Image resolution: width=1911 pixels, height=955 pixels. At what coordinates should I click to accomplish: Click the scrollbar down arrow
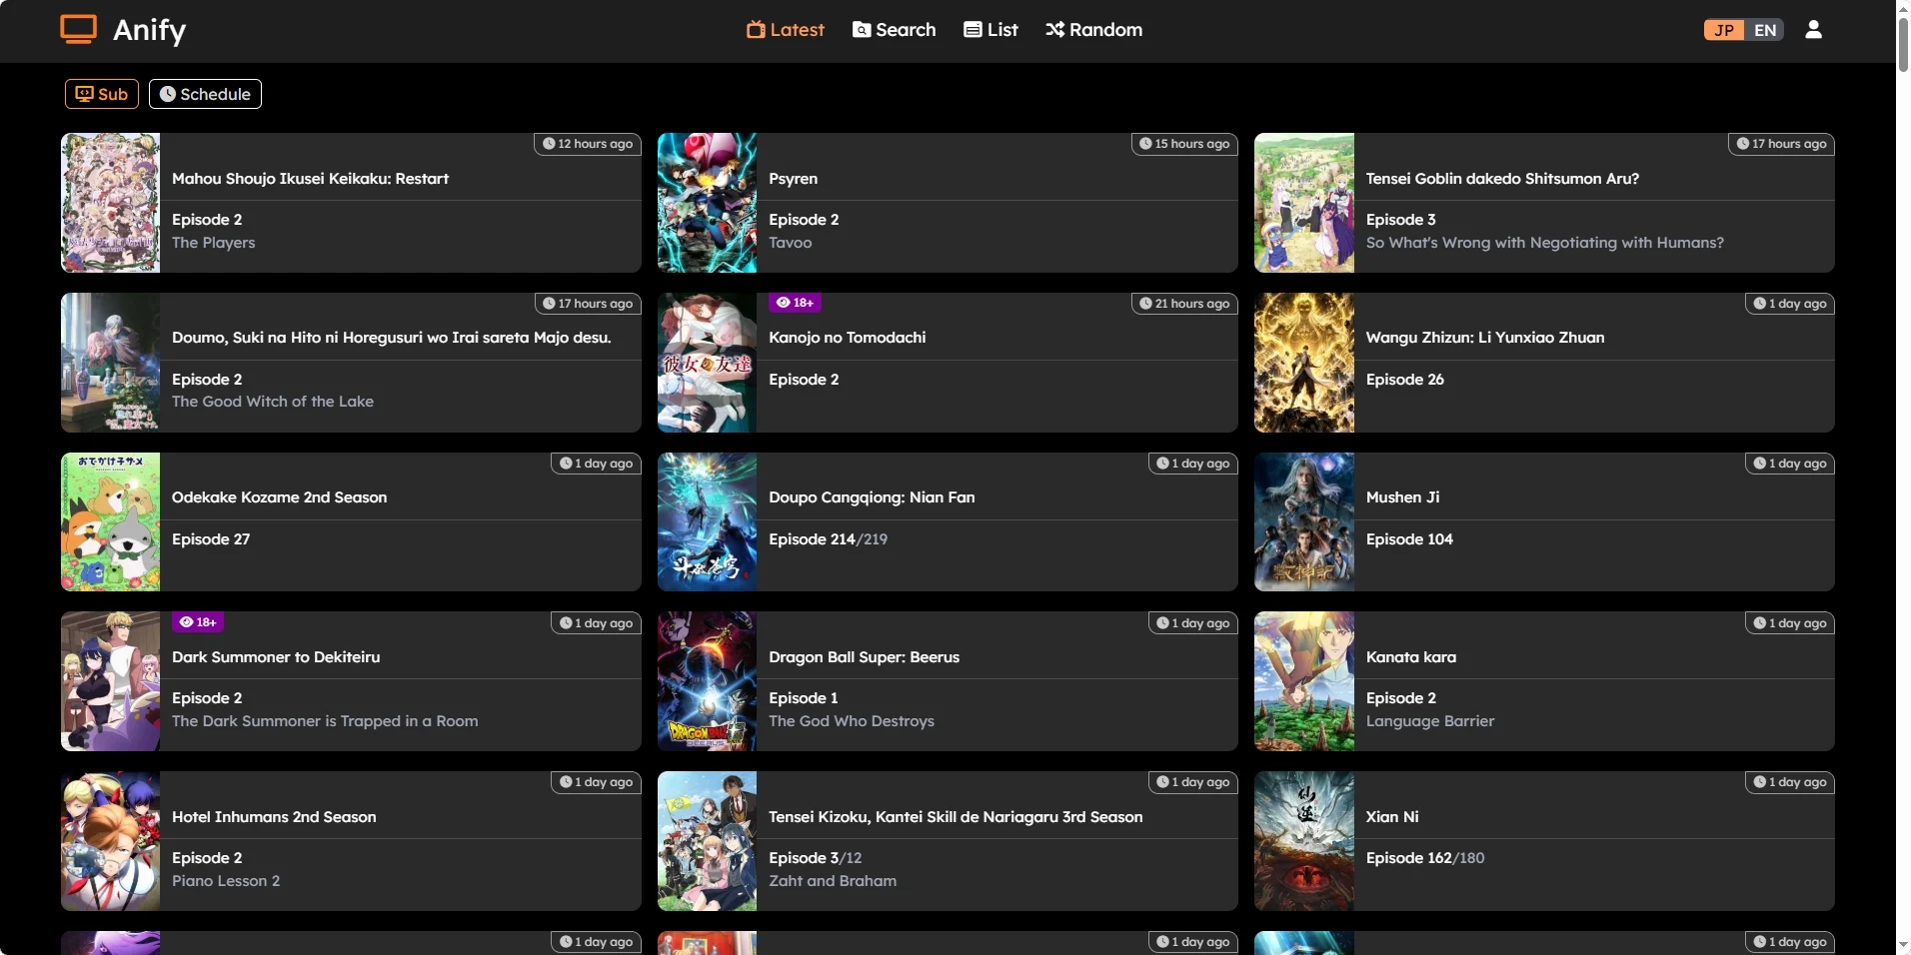[1903, 945]
